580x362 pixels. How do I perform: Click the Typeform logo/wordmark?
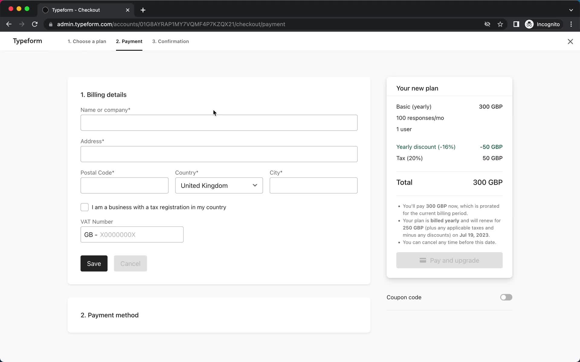point(27,41)
